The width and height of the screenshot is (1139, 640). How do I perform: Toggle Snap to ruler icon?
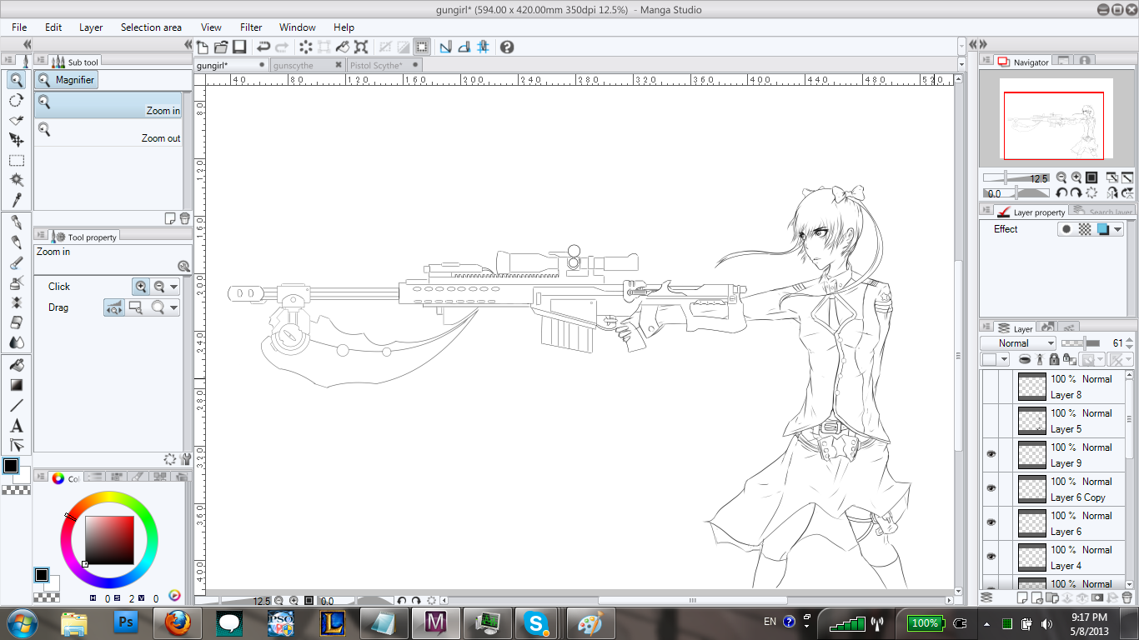click(446, 47)
